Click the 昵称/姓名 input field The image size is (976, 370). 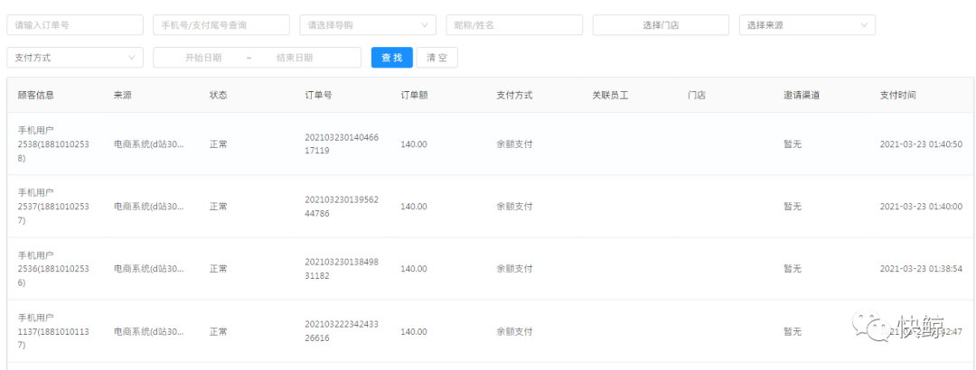[513, 25]
